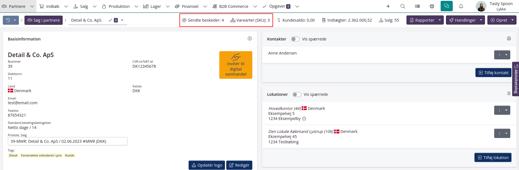Open the teal chat messages icon
This screenshot has height=170, width=519.
pyautogui.click(x=447, y=6)
